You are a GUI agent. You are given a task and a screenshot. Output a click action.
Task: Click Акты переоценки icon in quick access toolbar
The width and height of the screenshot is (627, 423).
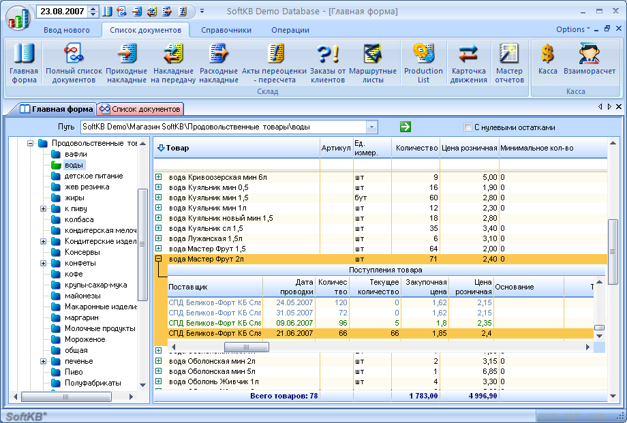[x=183, y=12]
